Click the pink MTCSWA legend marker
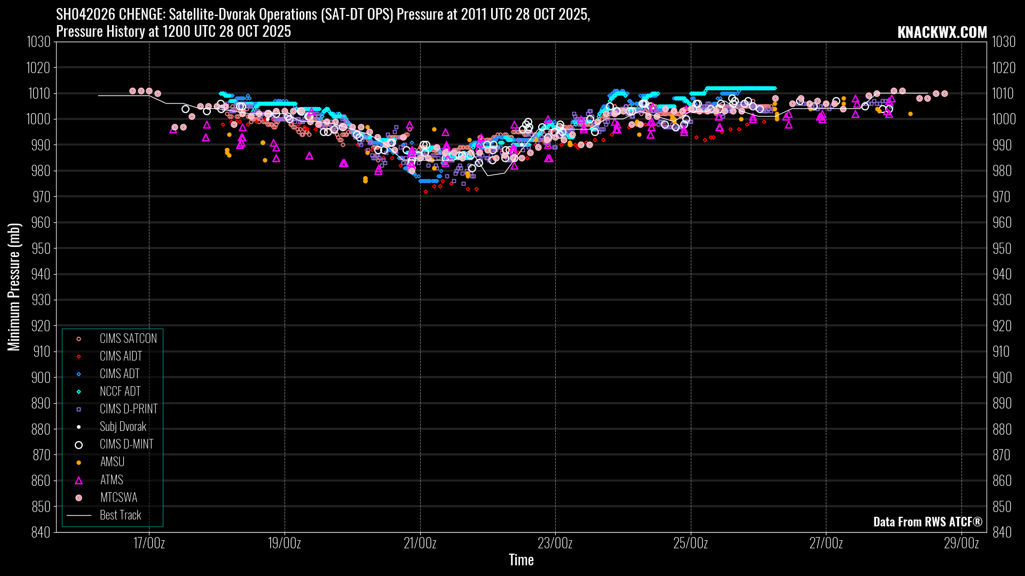This screenshot has height=576, width=1025. point(78,498)
